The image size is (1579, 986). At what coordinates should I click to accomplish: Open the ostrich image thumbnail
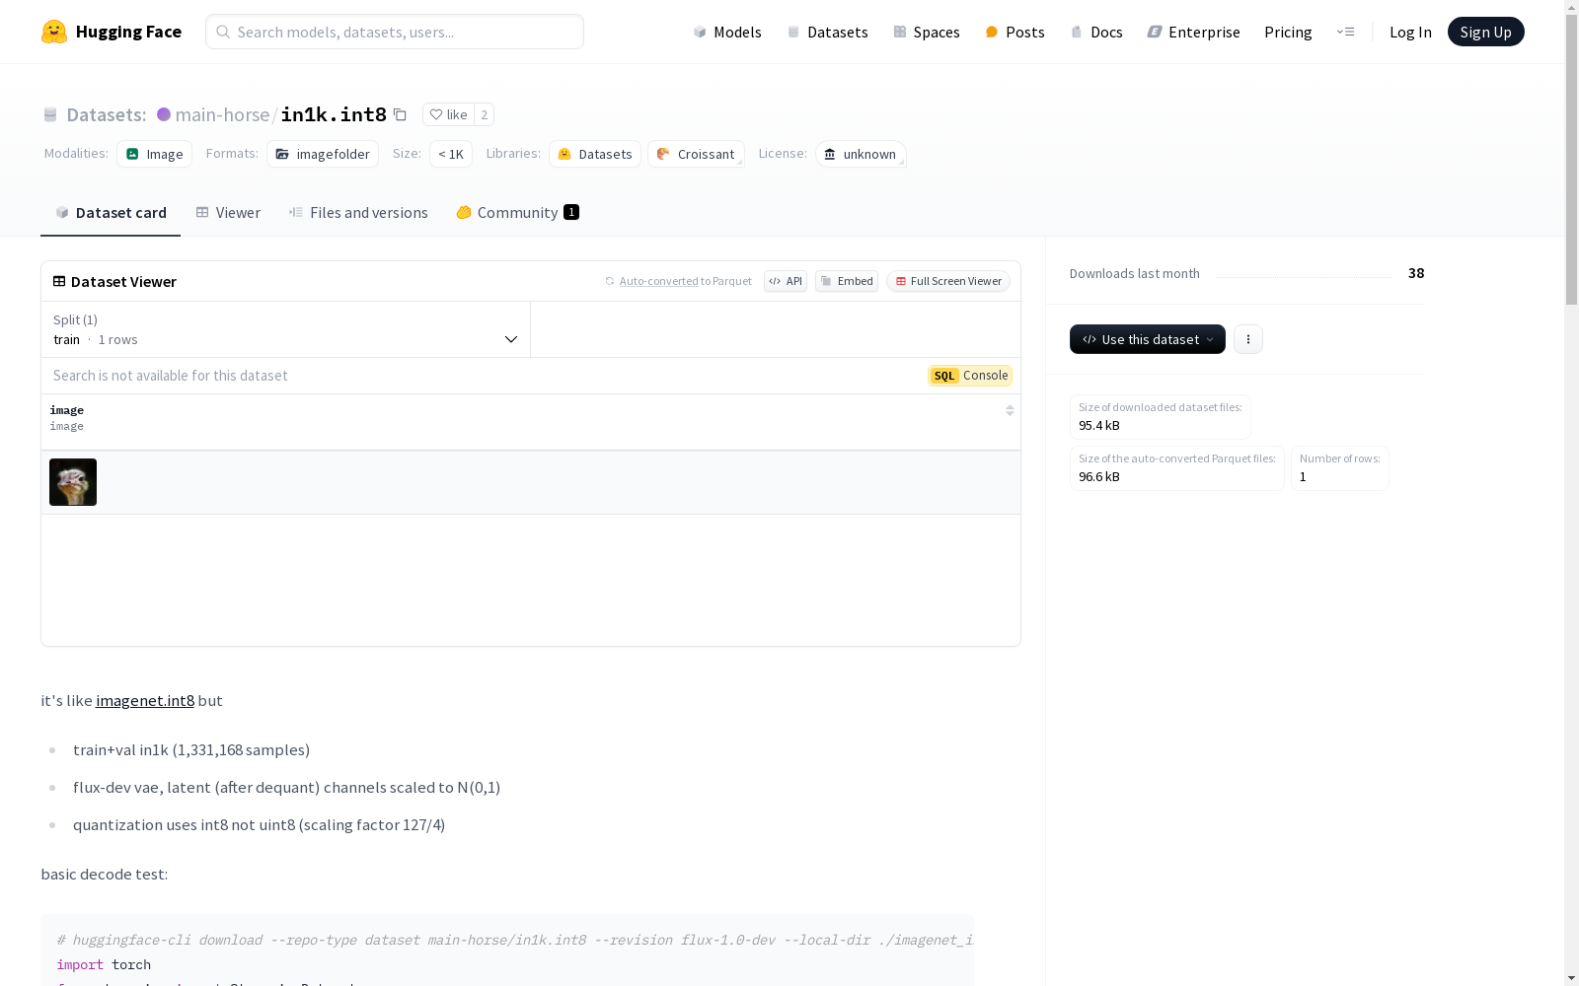73,482
